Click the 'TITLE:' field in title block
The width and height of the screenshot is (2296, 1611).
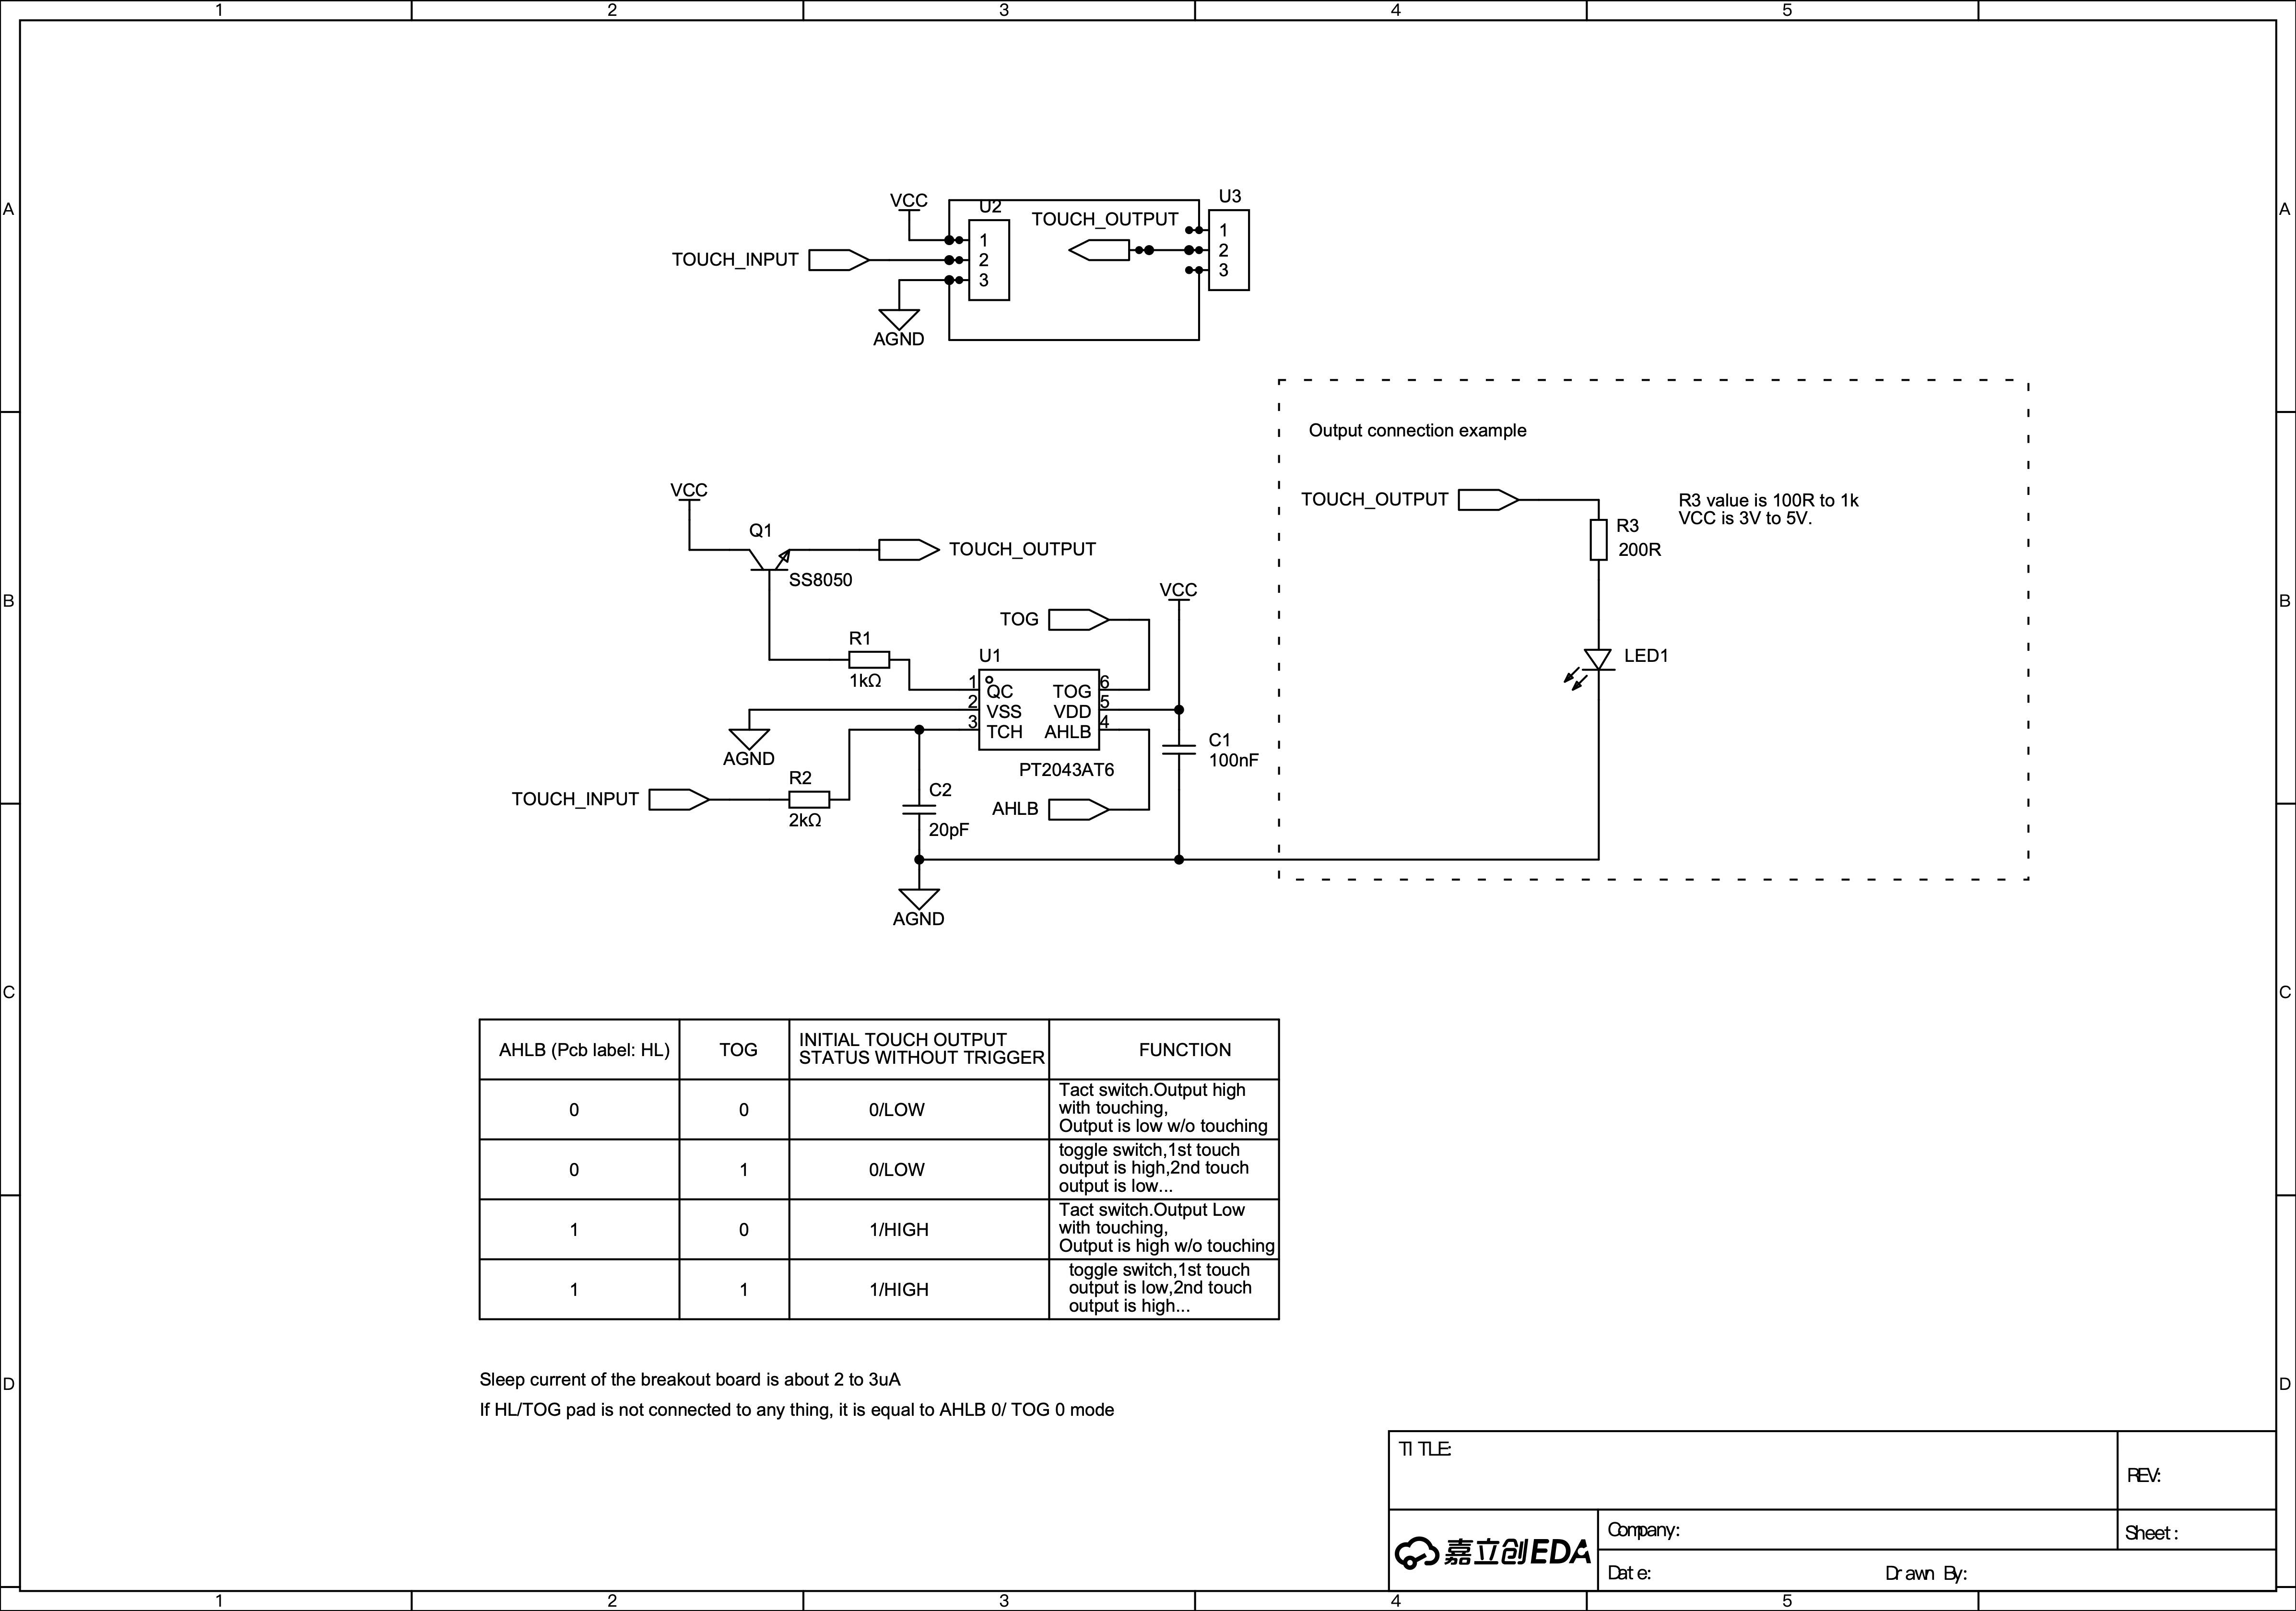pos(1752,1470)
